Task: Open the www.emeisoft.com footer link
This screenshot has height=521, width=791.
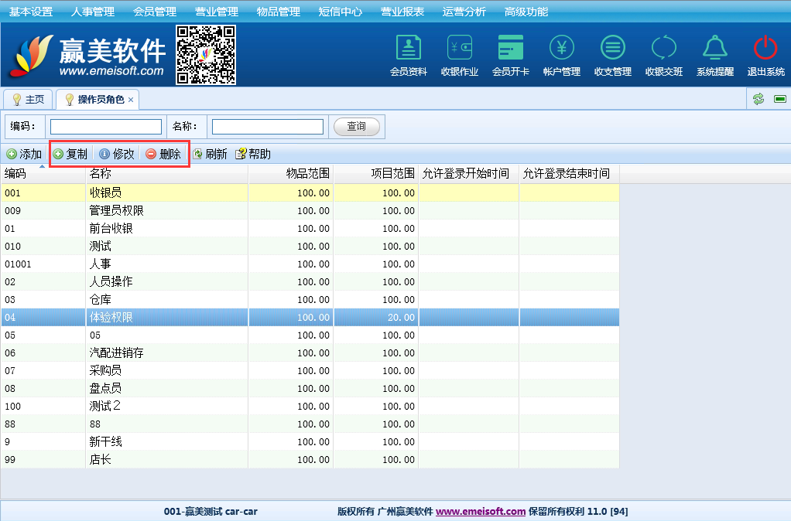Action: click(x=481, y=511)
